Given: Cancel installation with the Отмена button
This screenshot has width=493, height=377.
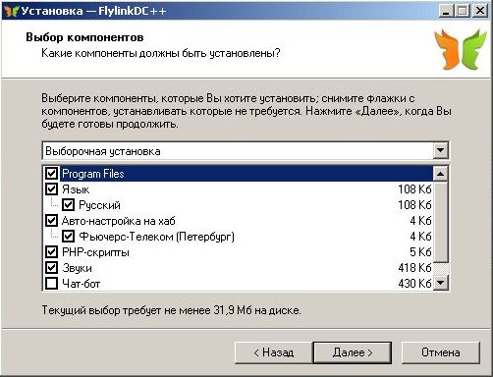Looking at the screenshot, I should coord(441,352).
